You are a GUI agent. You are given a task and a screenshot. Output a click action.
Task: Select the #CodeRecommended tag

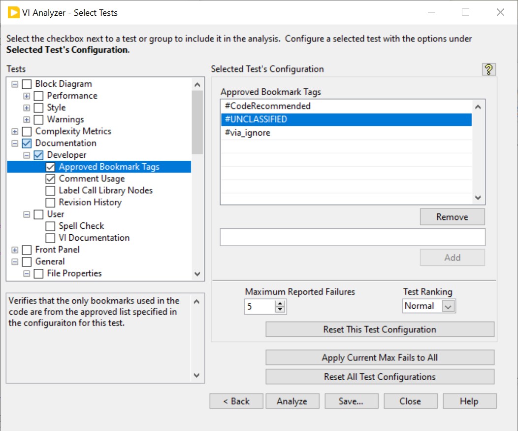click(x=346, y=106)
